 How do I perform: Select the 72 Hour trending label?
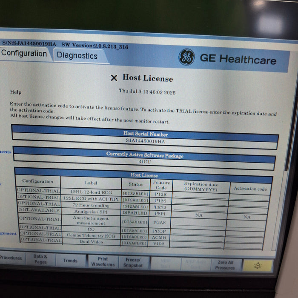[91, 205]
